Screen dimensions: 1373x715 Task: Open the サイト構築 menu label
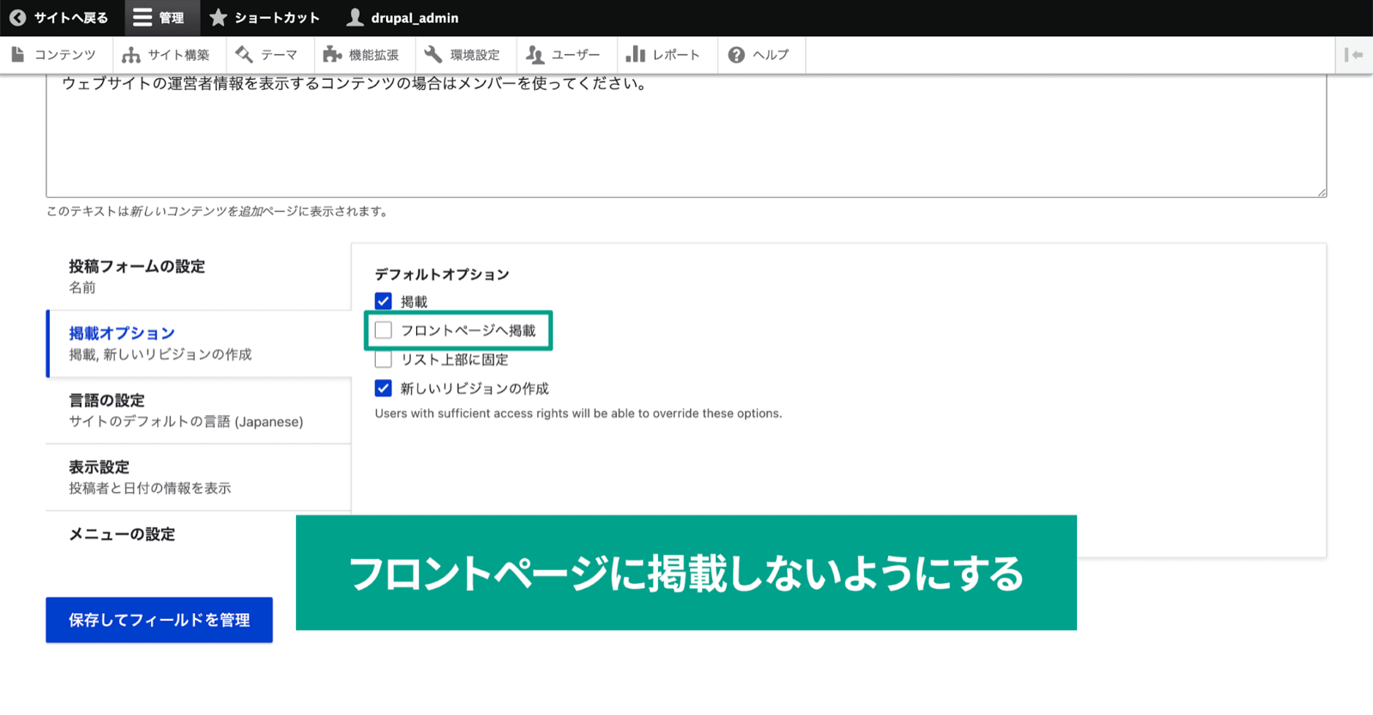178,55
